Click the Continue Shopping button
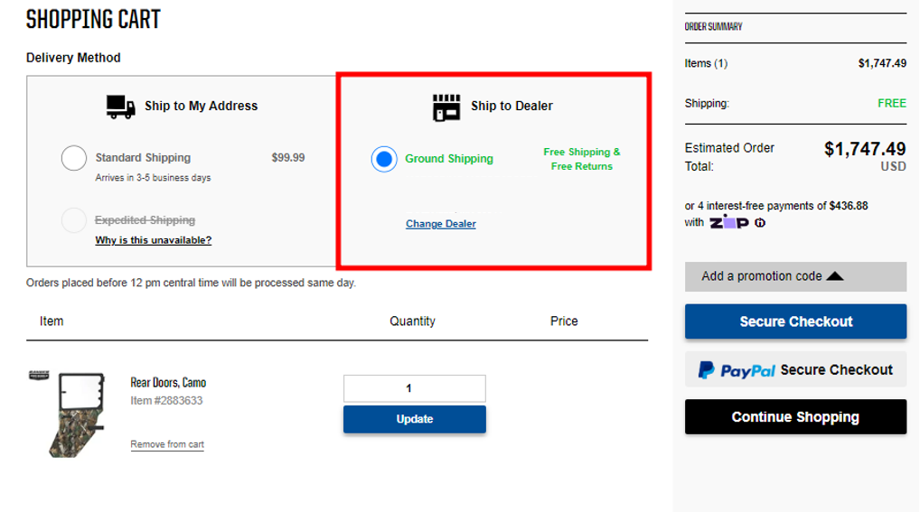Viewport: 920px width, 512px height. [x=794, y=417]
